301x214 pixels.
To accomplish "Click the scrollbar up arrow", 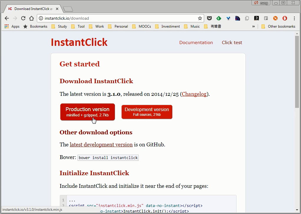I will pos(297,34).
